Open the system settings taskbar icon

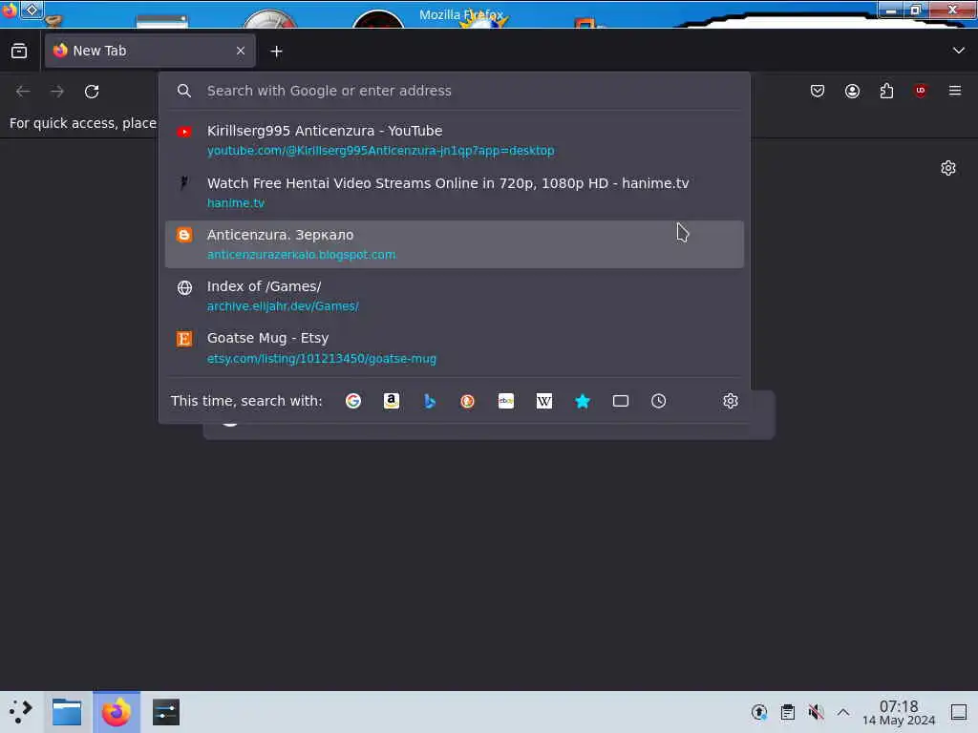coord(166,712)
